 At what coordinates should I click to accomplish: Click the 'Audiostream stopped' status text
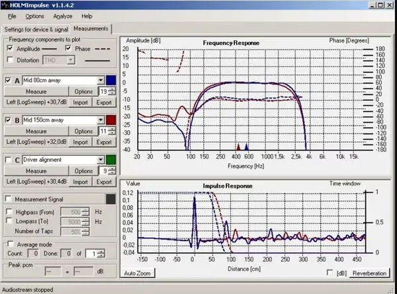pos(28,289)
